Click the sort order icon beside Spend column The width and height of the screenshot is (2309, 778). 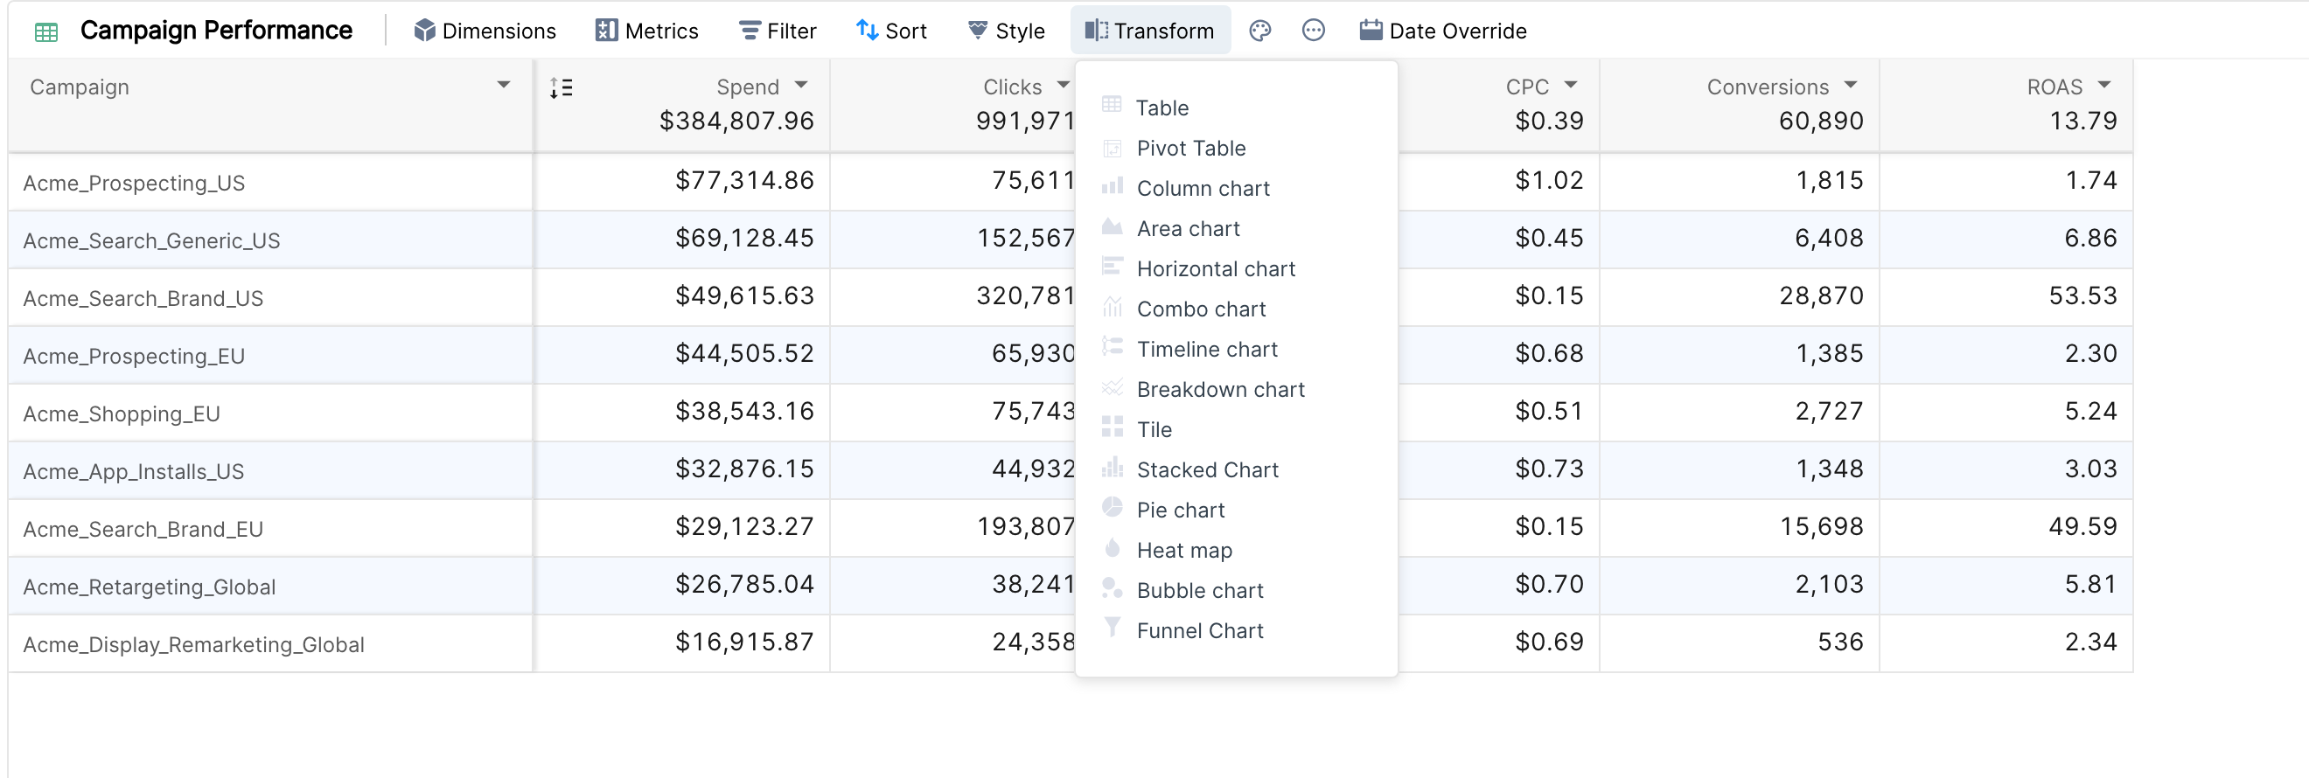pyautogui.click(x=562, y=87)
